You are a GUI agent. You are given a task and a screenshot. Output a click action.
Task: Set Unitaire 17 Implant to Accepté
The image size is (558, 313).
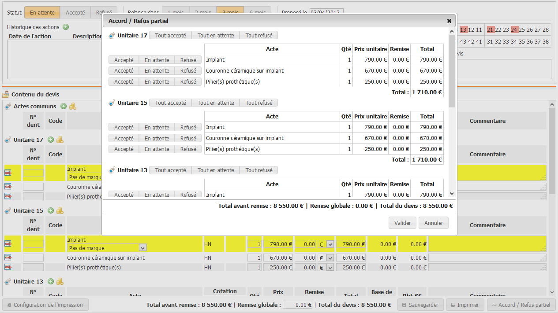124,60
